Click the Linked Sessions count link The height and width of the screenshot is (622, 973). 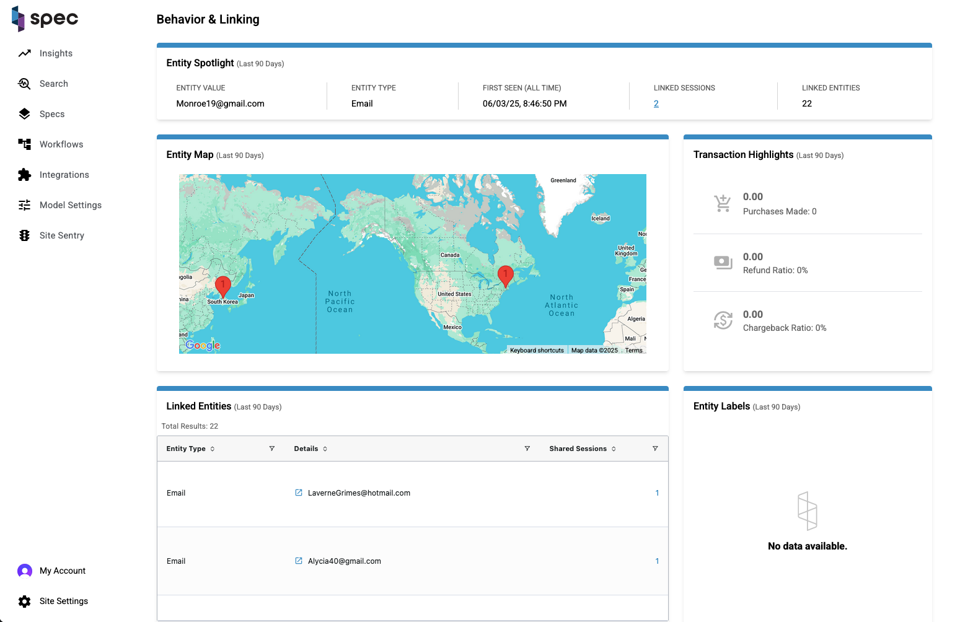(x=656, y=103)
